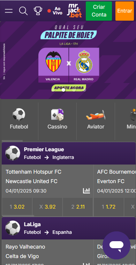Expand the Premier League header
This screenshot has height=265, width=136.
click(69, 153)
